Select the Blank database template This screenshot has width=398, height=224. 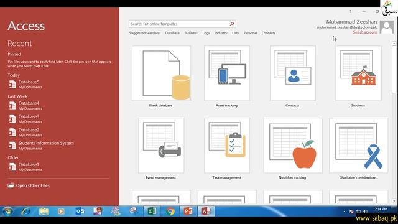coord(161,77)
